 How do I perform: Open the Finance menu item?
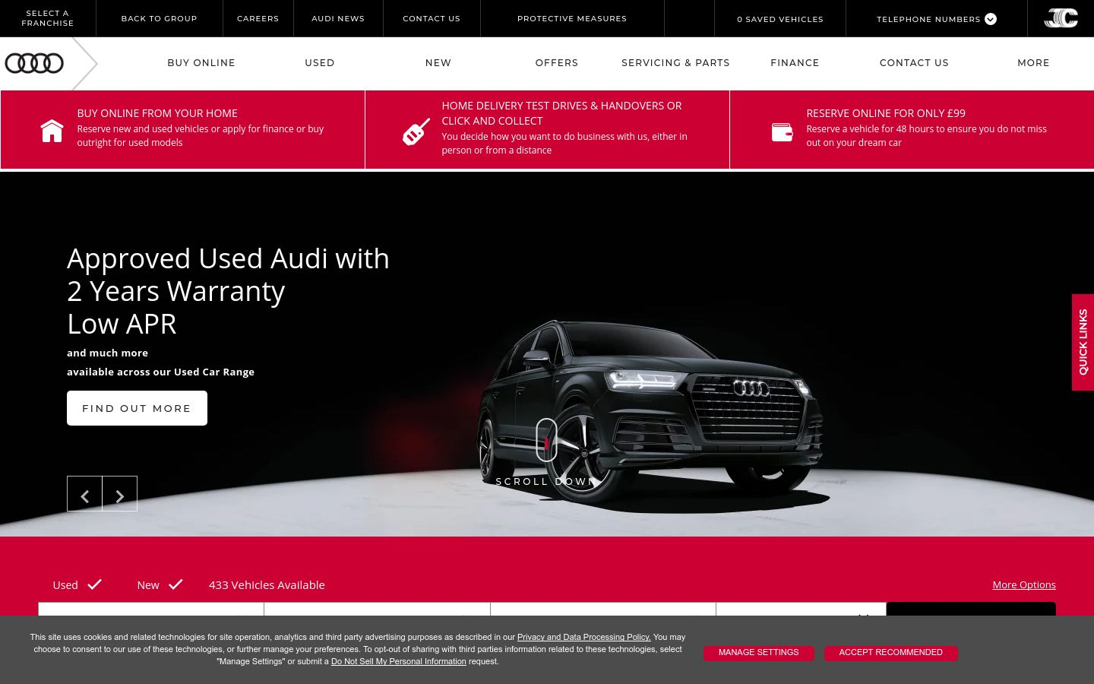click(795, 63)
